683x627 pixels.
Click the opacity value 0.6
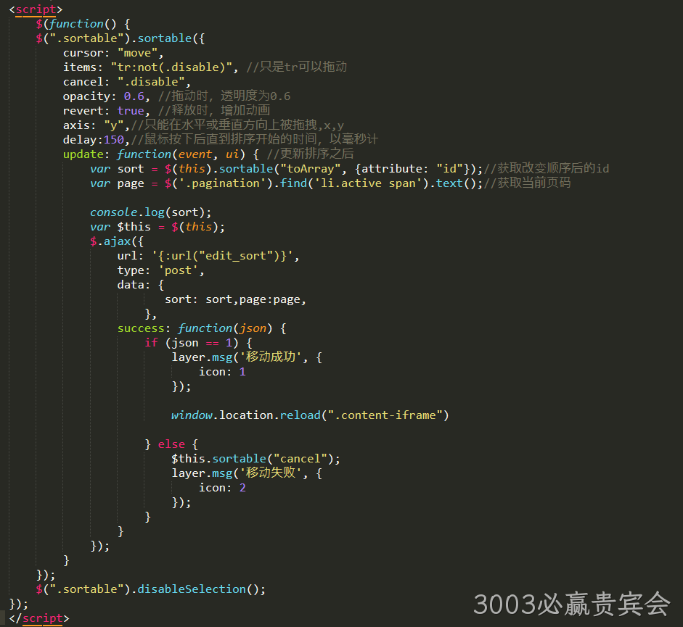coord(134,96)
